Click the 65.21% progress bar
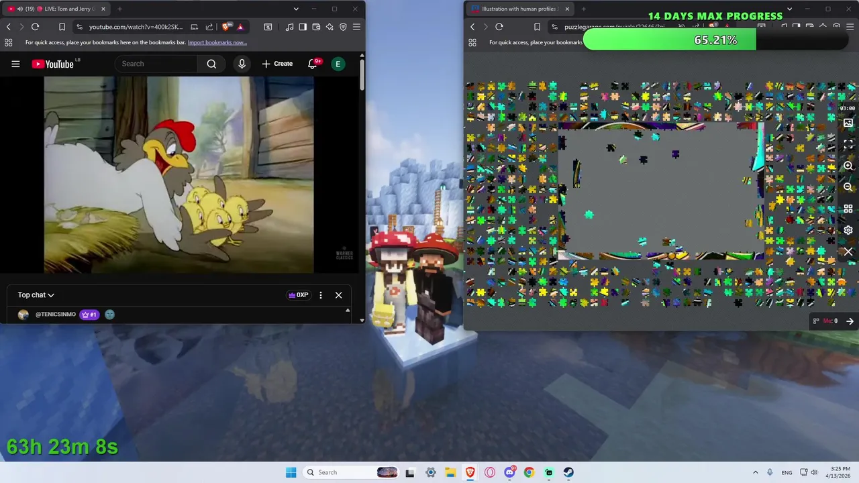This screenshot has width=859, height=483. pos(716,40)
